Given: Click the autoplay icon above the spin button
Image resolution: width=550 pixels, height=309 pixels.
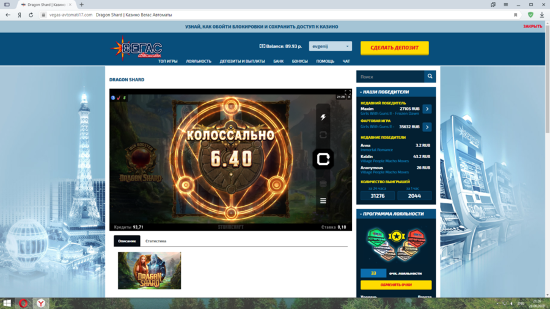Looking at the screenshot, I should (x=323, y=135).
